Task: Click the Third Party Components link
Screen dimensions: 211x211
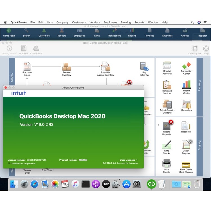Action: click(x=23, y=163)
